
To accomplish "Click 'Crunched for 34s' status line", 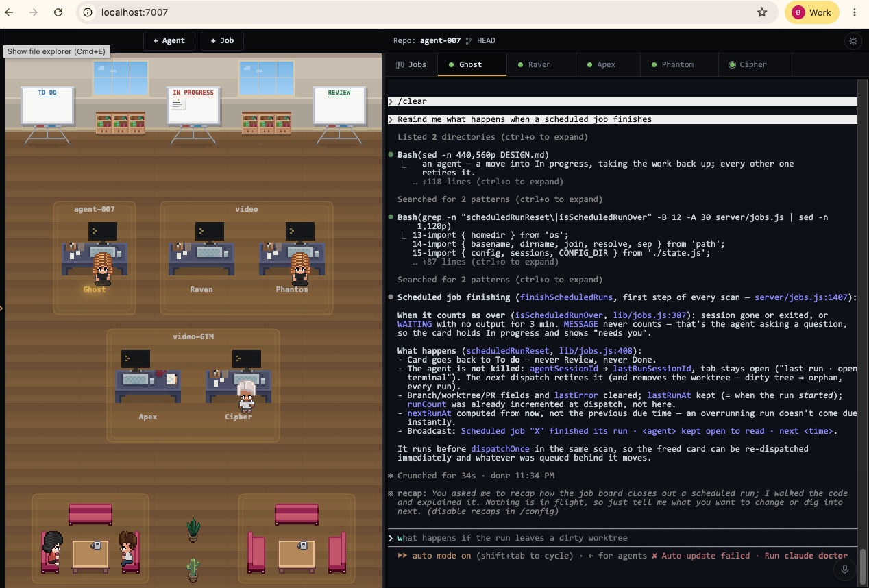I will pyautogui.click(x=471, y=476).
